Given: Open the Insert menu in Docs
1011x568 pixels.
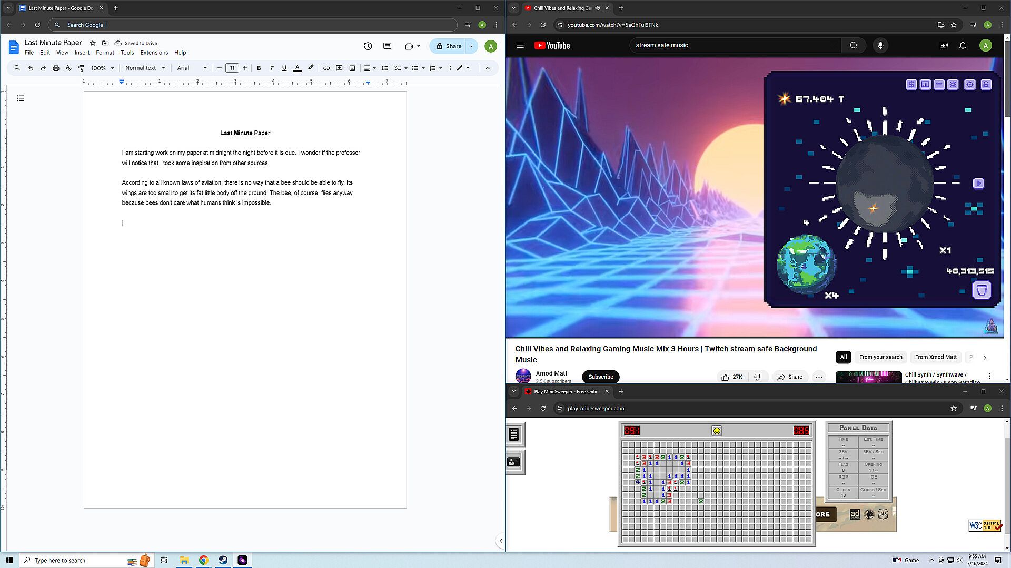Looking at the screenshot, I should click(82, 53).
